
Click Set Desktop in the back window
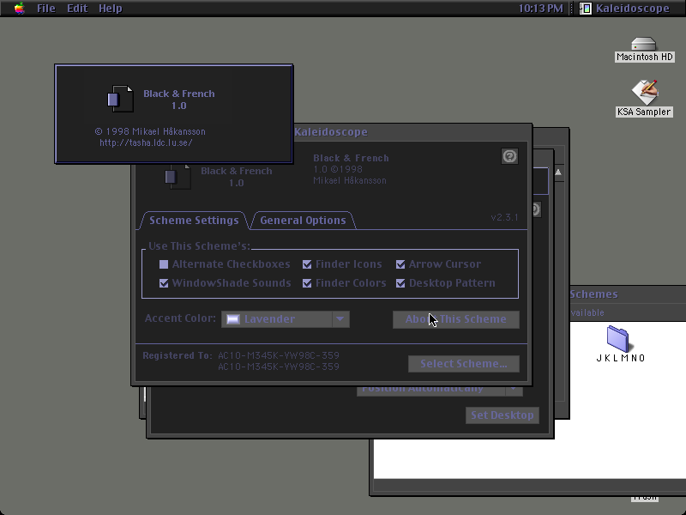(x=502, y=415)
